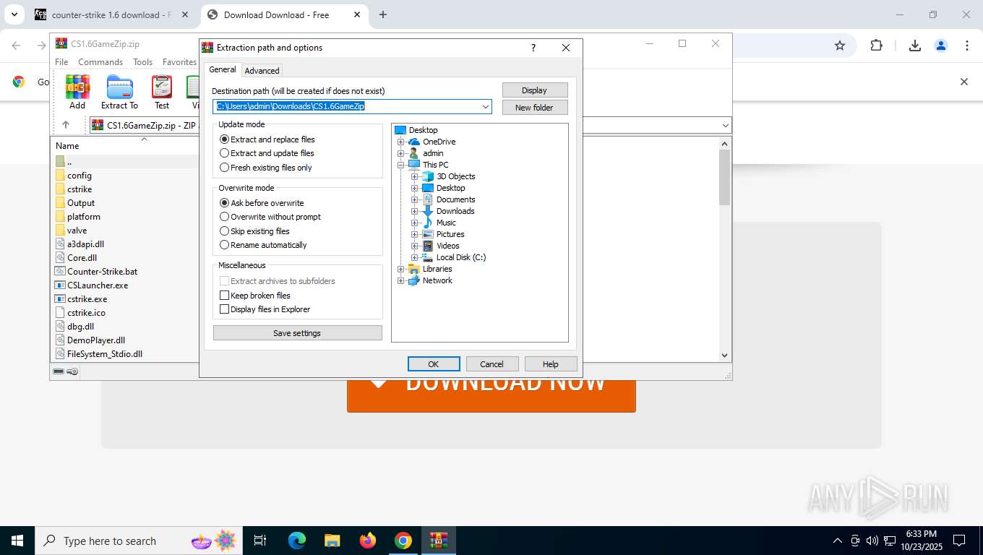Viewport: 983px width, 555px height.
Task: Open File Explorer from the taskbar
Action: point(332,541)
